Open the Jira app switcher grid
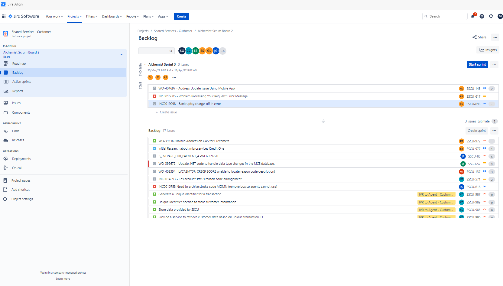This screenshot has width=503, height=286. 4,16
